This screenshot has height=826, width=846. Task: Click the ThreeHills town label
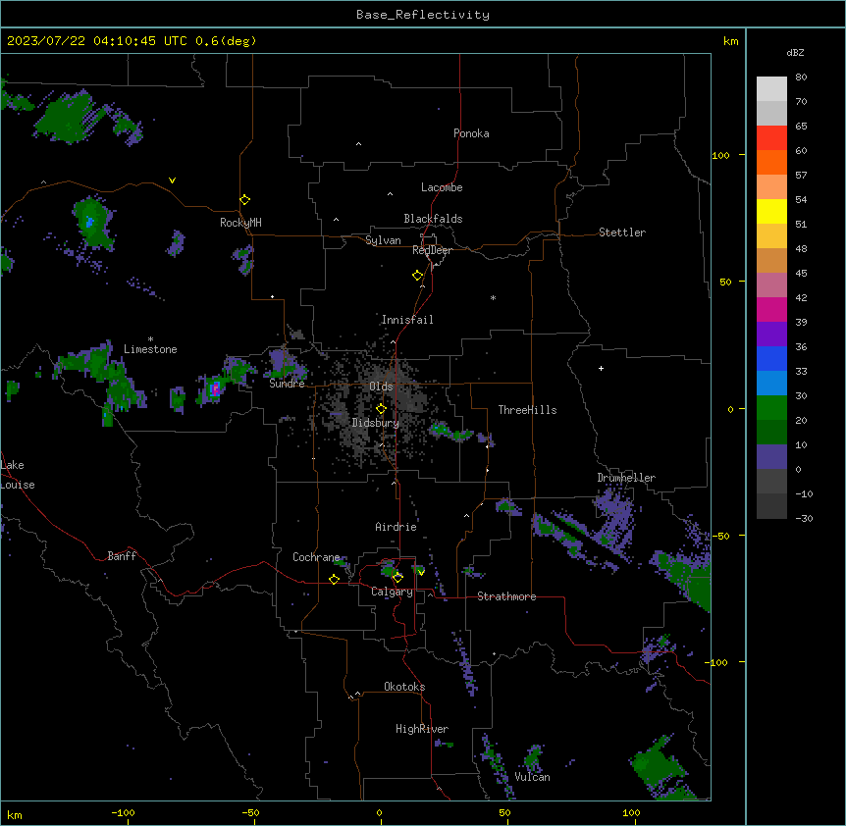pyautogui.click(x=528, y=410)
